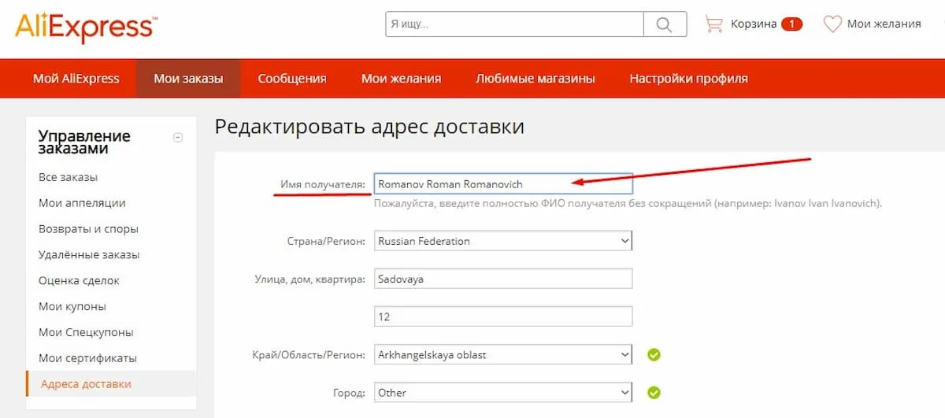Open Мои желания in the red menu

coord(401,79)
